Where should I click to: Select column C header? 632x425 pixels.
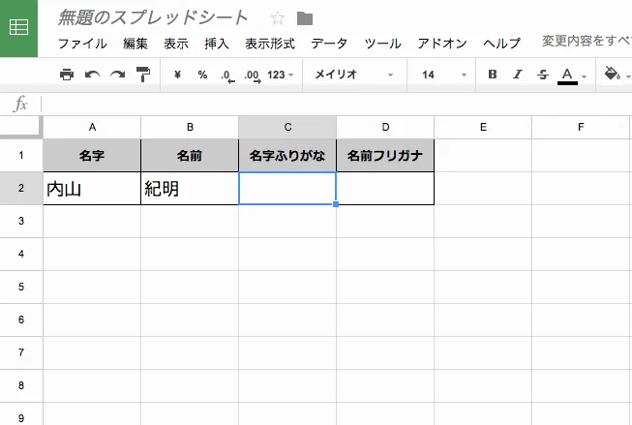[x=287, y=128]
